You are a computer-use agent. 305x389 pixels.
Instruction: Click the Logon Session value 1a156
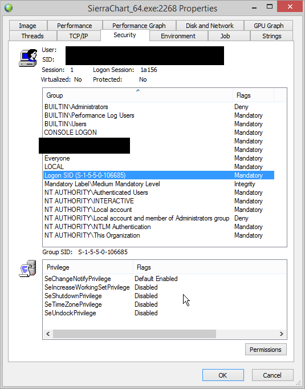click(149, 70)
